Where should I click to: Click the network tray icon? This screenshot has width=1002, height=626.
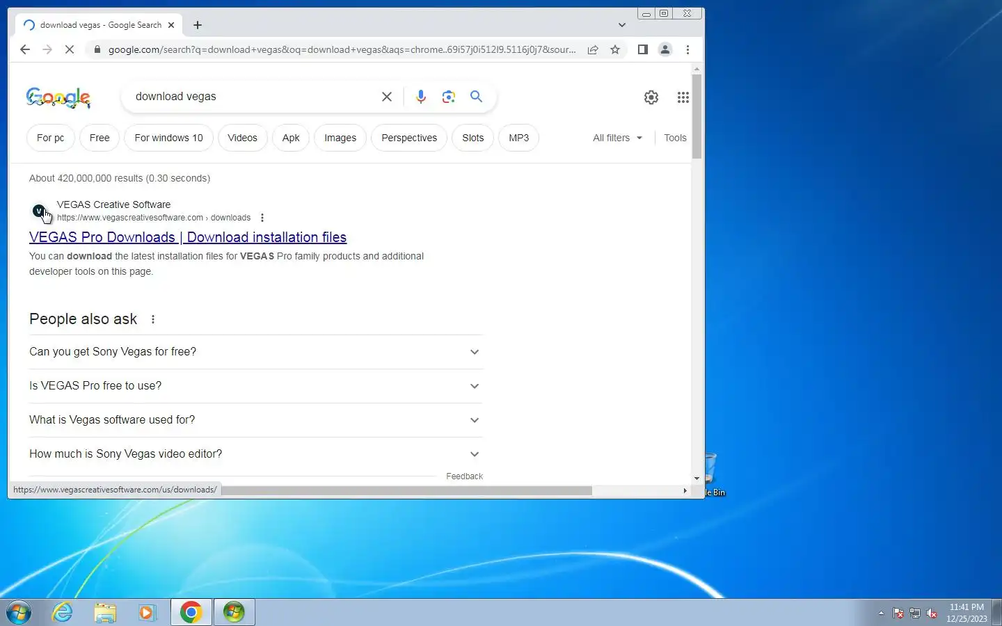click(x=915, y=613)
